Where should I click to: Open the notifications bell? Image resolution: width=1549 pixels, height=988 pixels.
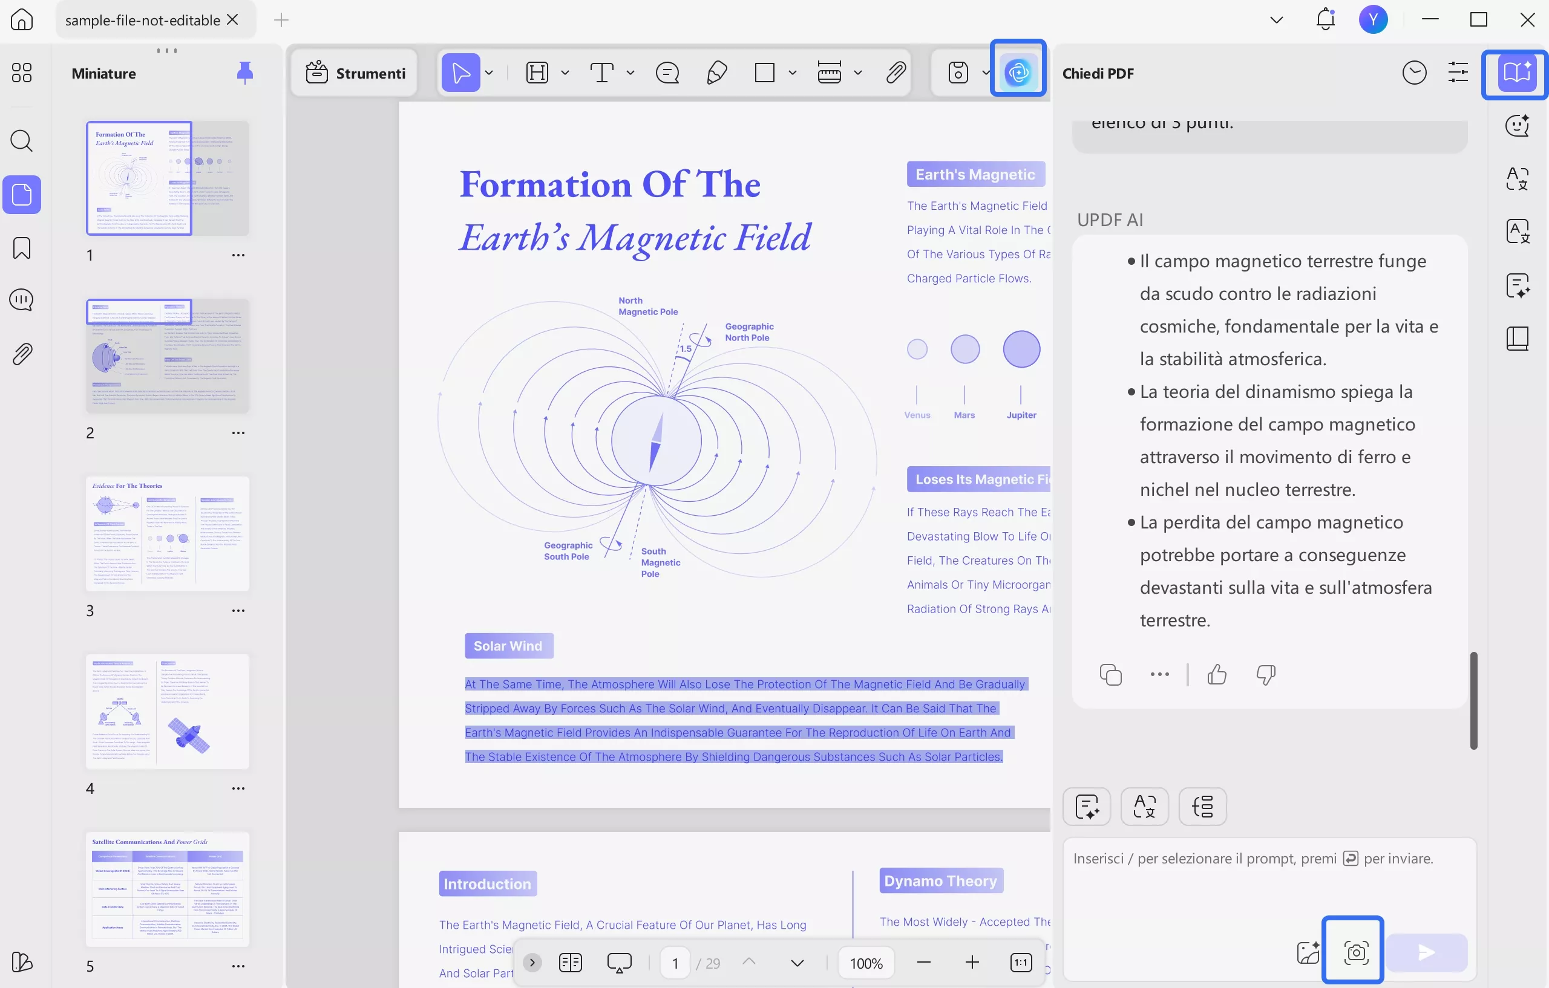click(1325, 19)
